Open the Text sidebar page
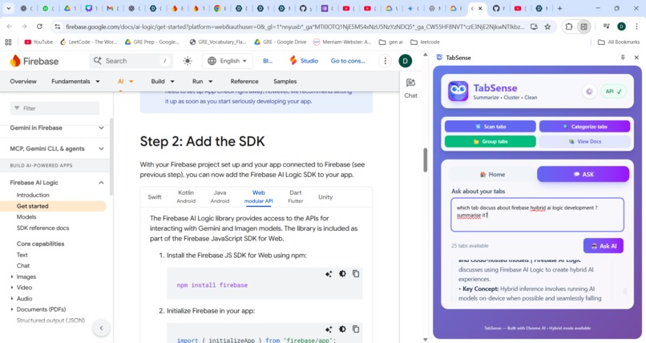This screenshot has height=343, width=646. click(22, 255)
